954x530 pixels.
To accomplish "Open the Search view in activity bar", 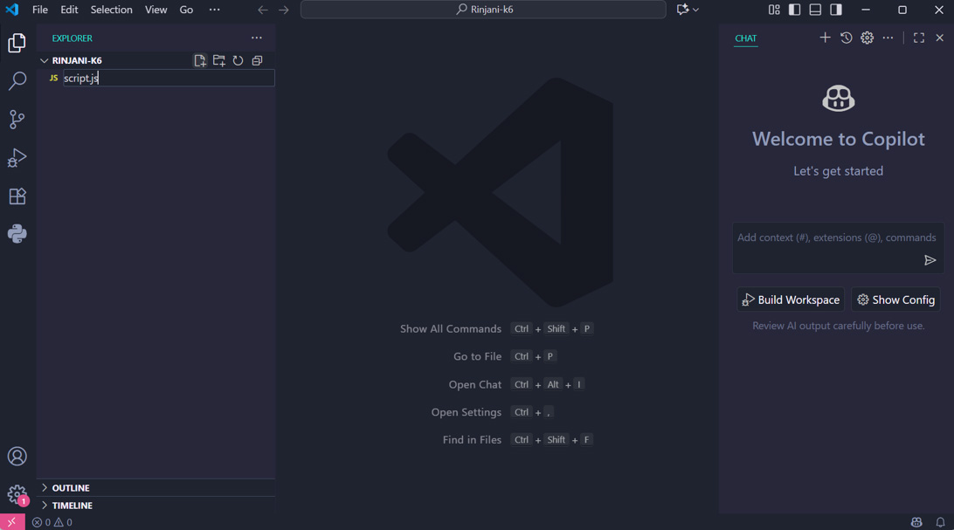I will pos(17,81).
